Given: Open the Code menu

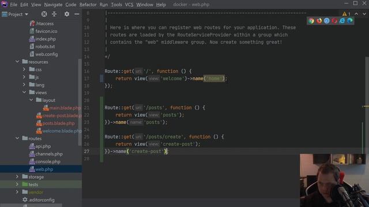Looking at the screenshot, I should point(70,5).
